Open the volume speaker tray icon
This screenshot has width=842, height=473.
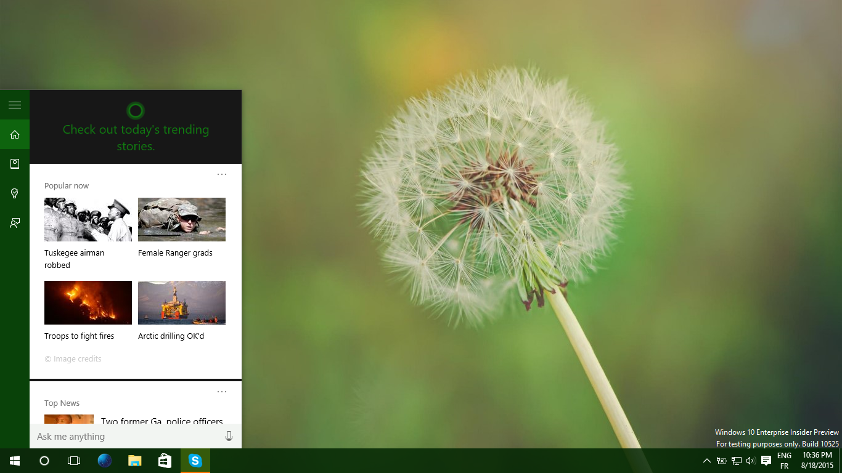[751, 461]
